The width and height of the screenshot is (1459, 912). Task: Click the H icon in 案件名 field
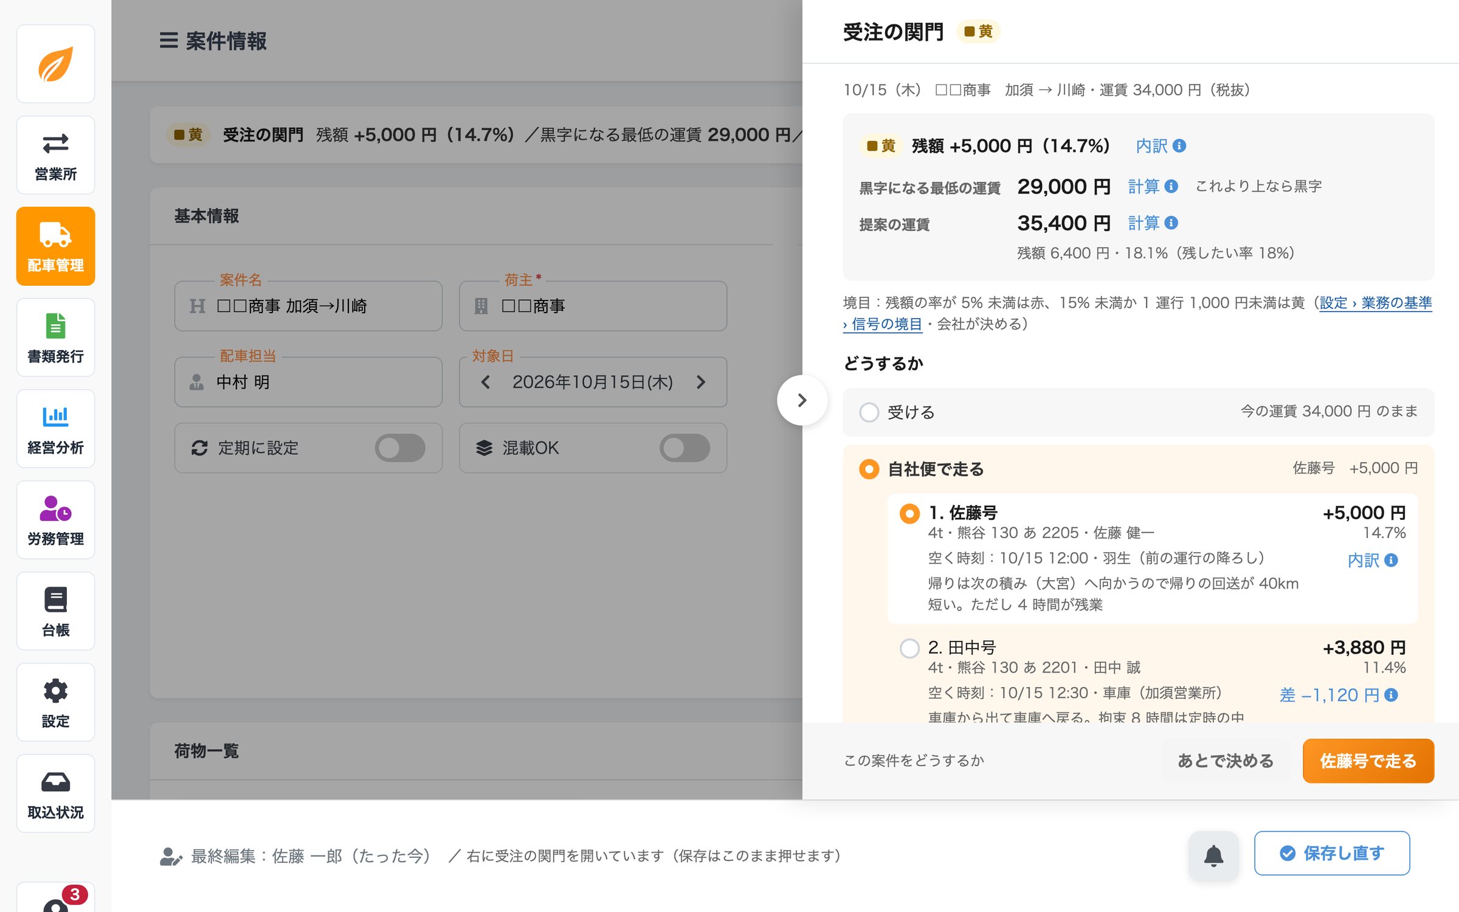click(197, 306)
